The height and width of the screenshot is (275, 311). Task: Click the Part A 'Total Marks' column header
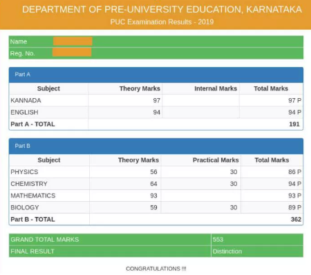271,88
